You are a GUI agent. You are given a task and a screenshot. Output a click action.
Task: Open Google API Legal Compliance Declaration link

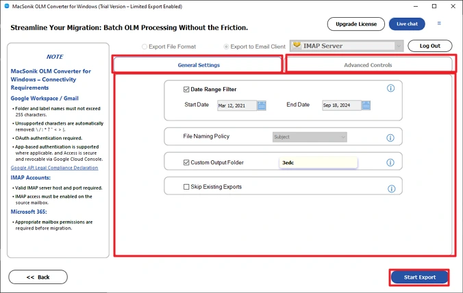[x=54, y=168]
